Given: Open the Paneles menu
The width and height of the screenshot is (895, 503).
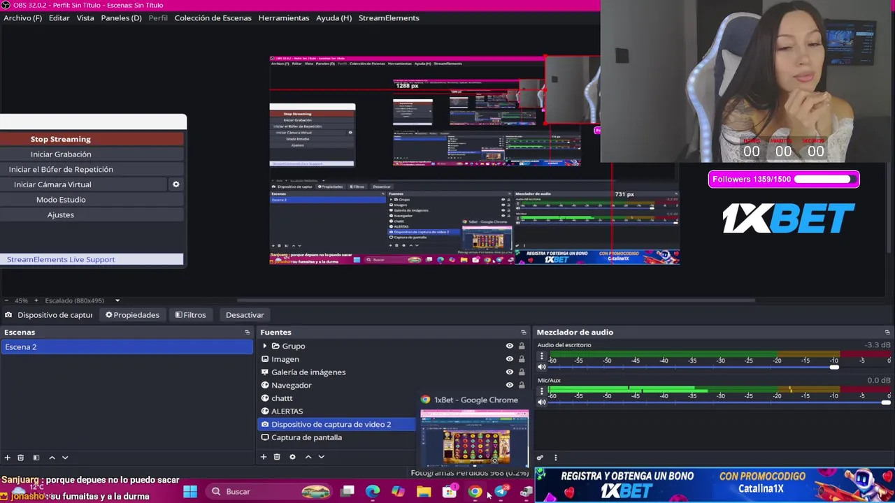Looking at the screenshot, I should click(121, 17).
